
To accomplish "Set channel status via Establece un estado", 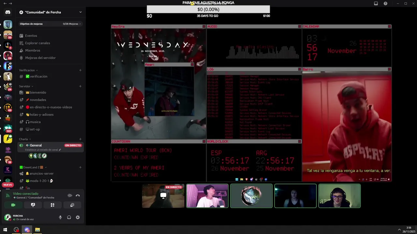I will [43, 150].
